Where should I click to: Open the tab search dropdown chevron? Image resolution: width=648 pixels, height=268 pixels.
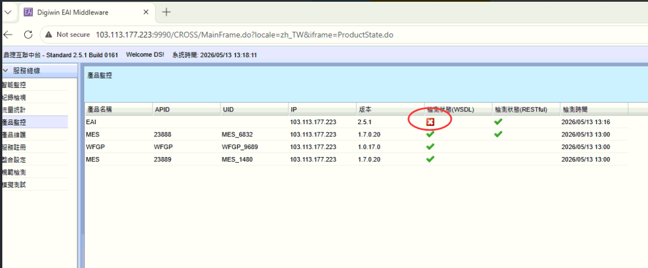tap(8, 12)
